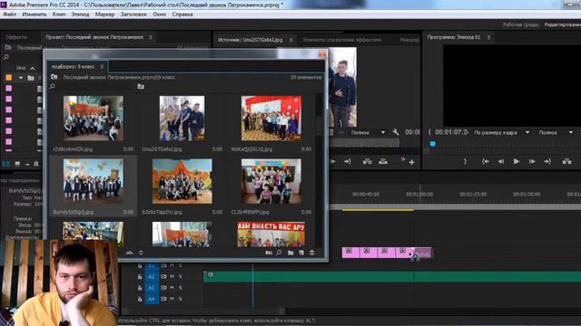Switch project panel to icon view
This screenshot has width=581, height=326.
click(x=17, y=163)
